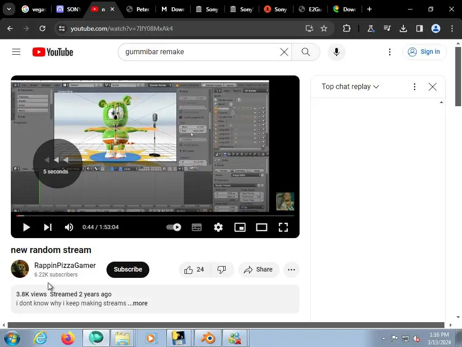The width and height of the screenshot is (462, 347).
Task: Open the tab search dropdown arrow
Action: (x=9, y=9)
